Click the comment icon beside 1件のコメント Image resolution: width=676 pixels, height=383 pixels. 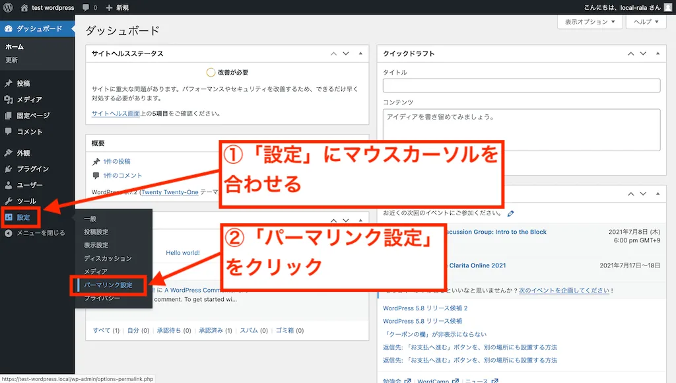coord(96,176)
